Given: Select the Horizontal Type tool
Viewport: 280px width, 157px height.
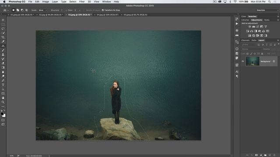Looking at the screenshot, I should point(3,85).
